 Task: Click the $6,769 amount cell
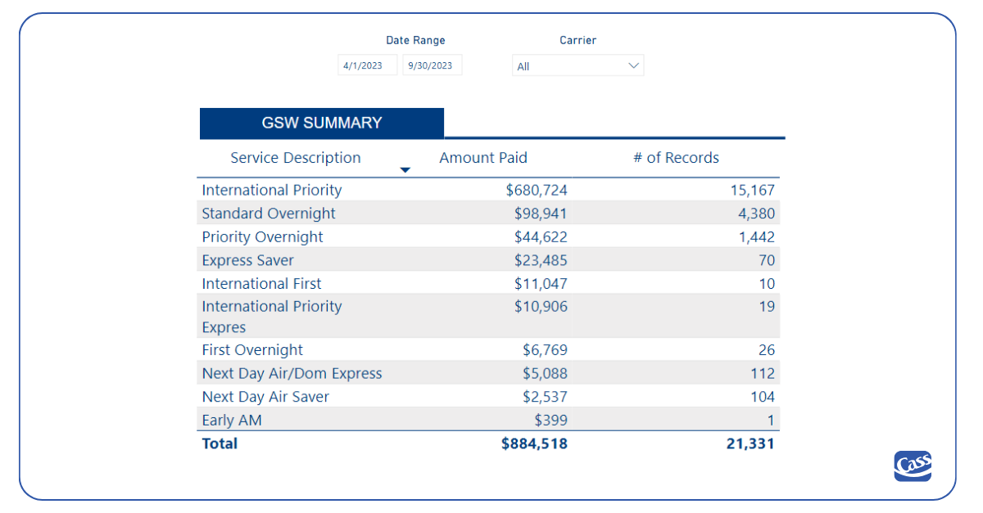[x=545, y=350]
